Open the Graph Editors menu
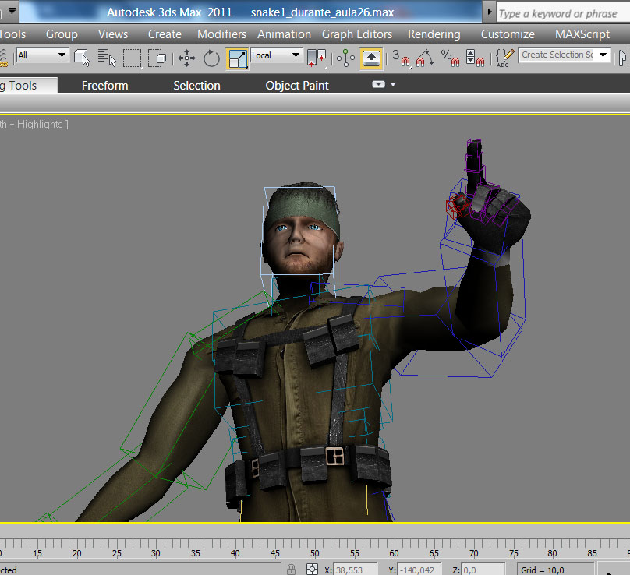This screenshot has width=630, height=575. click(357, 34)
